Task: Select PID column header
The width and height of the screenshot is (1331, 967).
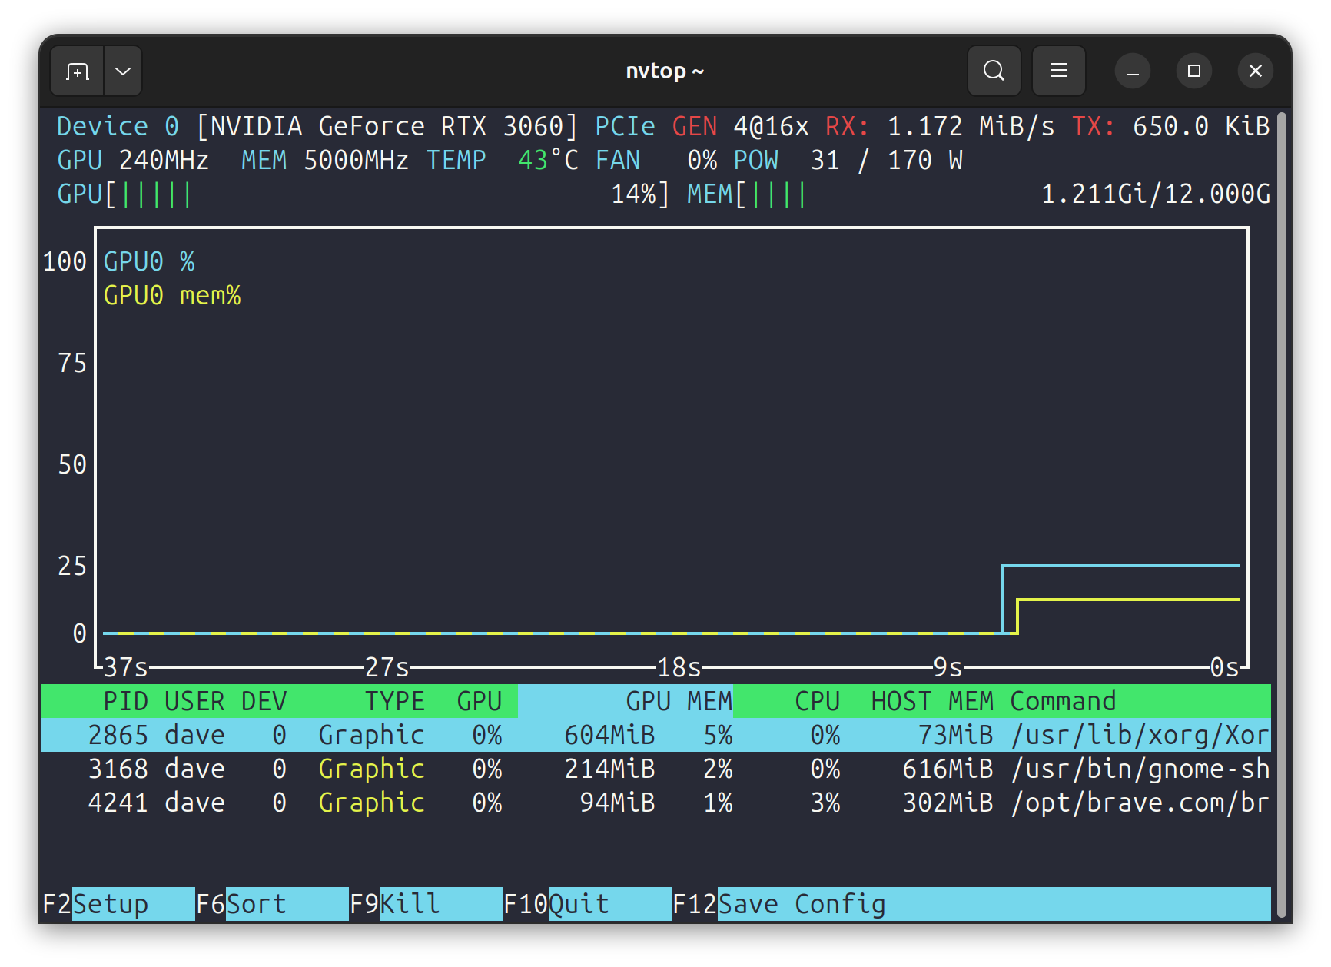Action: [126, 701]
